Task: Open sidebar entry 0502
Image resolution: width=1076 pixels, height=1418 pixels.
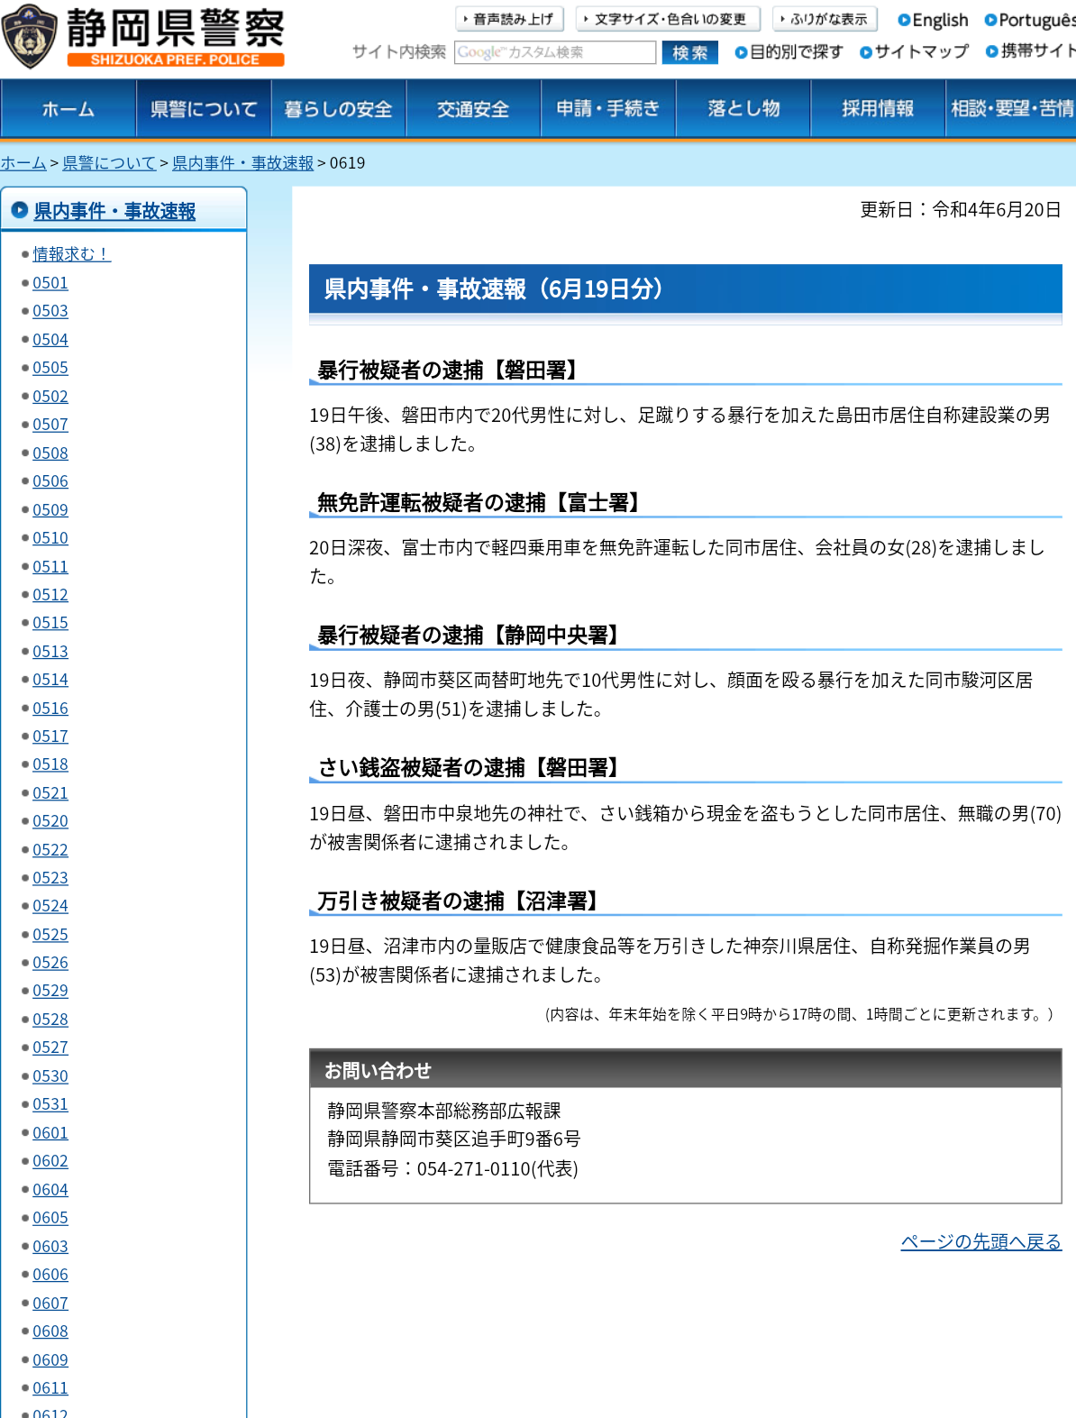Action: (50, 397)
